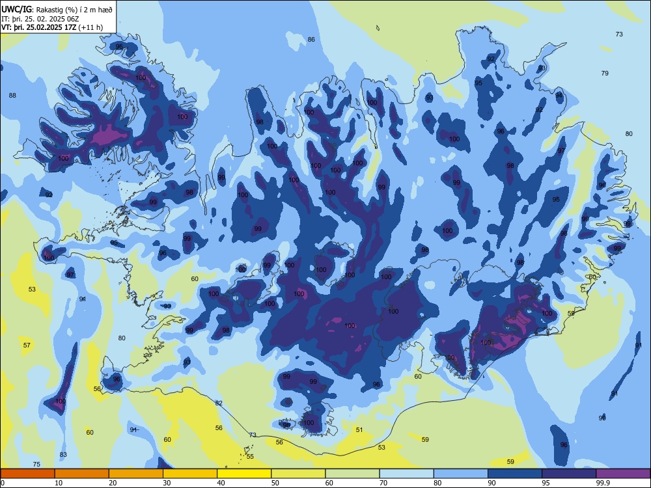Click the legend tick label '40'
The height and width of the screenshot is (488, 651).
coord(221,483)
